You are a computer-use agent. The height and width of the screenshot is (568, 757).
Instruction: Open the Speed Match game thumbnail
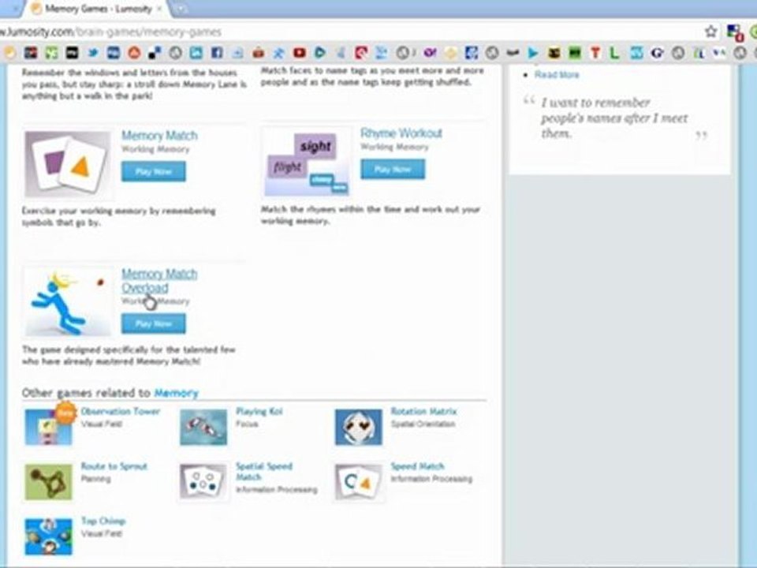358,482
